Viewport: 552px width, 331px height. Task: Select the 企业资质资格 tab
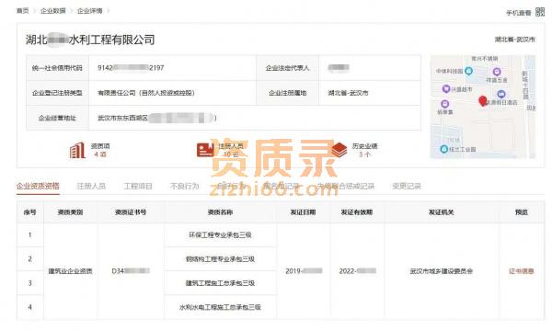(38, 186)
